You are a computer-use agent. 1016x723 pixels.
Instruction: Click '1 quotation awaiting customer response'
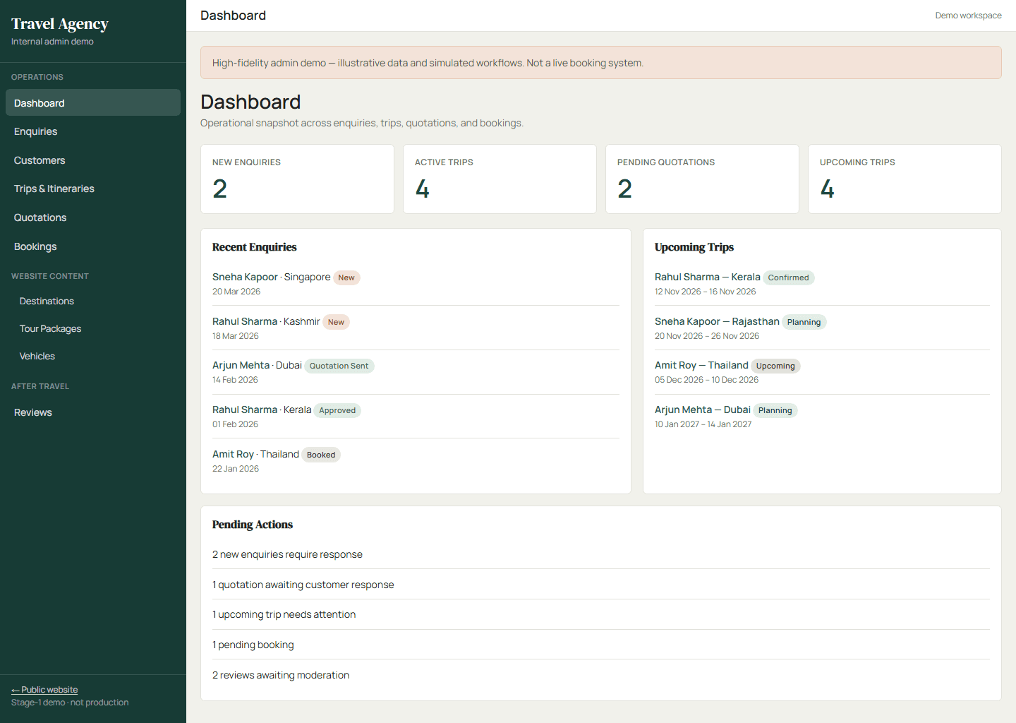tap(303, 585)
